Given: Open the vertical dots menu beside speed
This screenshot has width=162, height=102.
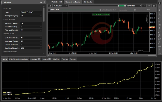Looking at the screenshot, I should pos(155,10).
